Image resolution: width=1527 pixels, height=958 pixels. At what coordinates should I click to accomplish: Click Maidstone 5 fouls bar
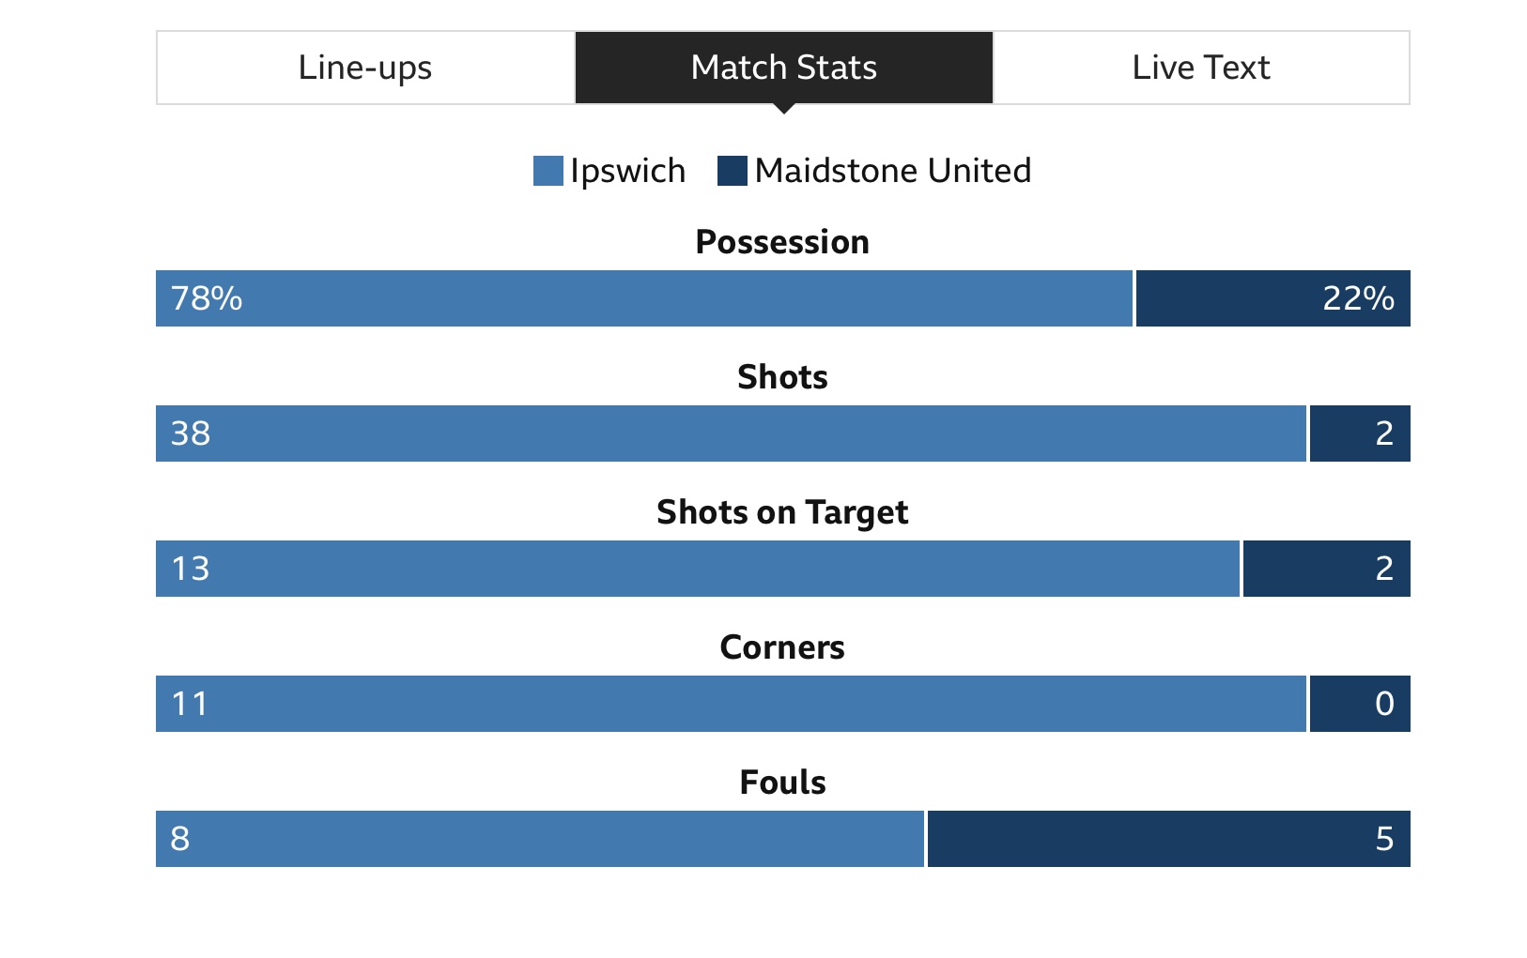[x=1169, y=839]
